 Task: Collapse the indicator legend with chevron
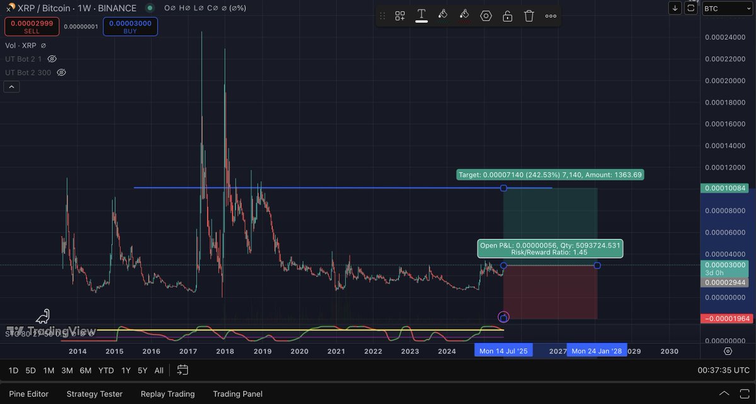11,87
